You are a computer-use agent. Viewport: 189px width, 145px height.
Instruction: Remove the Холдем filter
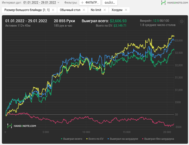click(x=126, y=10)
